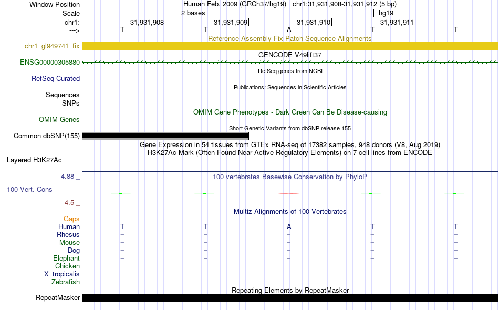This screenshot has width=499, height=310.
Task: Open OMIM Gene Phenotypes track title
Action: pyautogui.click(x=290, y=112)
